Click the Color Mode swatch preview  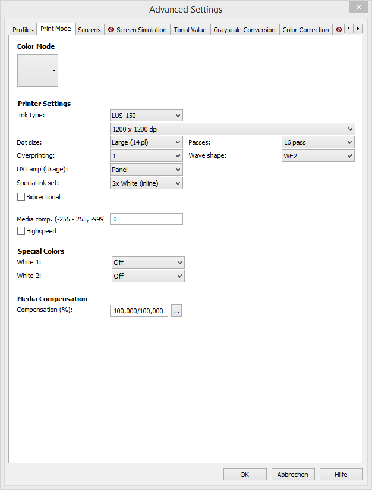(x=33, y=70)
